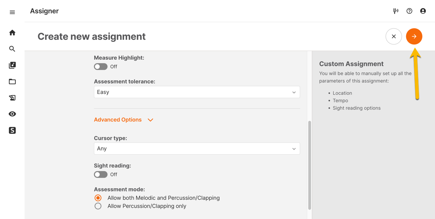Click the form's vertical scrollbar
Image resolution: width=435 pixels, height=219 pixels.
pyautogui.click(x=309, y=165)
